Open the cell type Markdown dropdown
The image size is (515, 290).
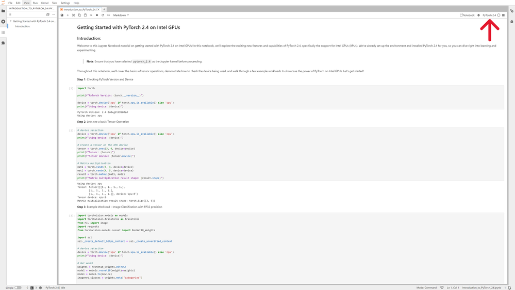coord(121,15)
